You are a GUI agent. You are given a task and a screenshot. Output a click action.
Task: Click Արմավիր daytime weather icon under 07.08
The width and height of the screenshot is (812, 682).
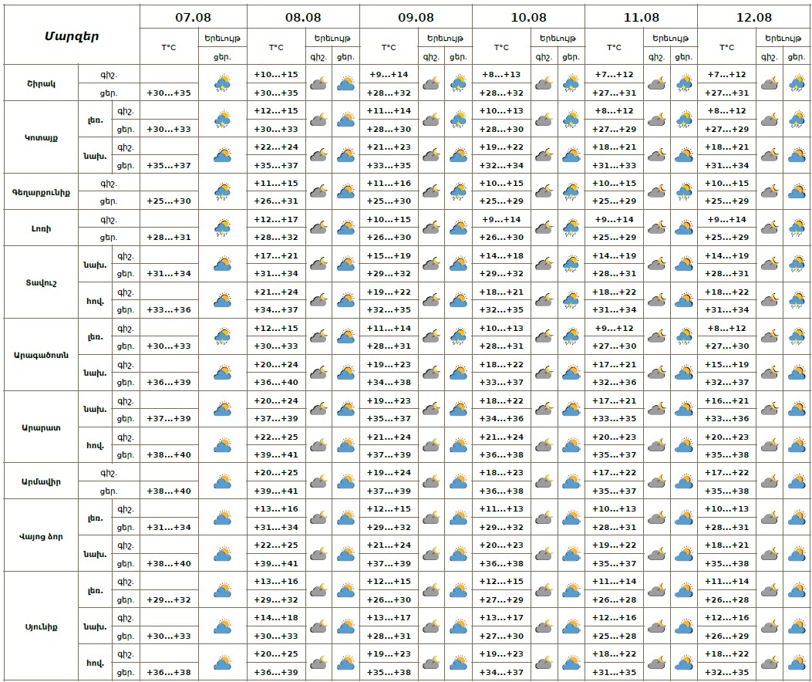[223, 481]
